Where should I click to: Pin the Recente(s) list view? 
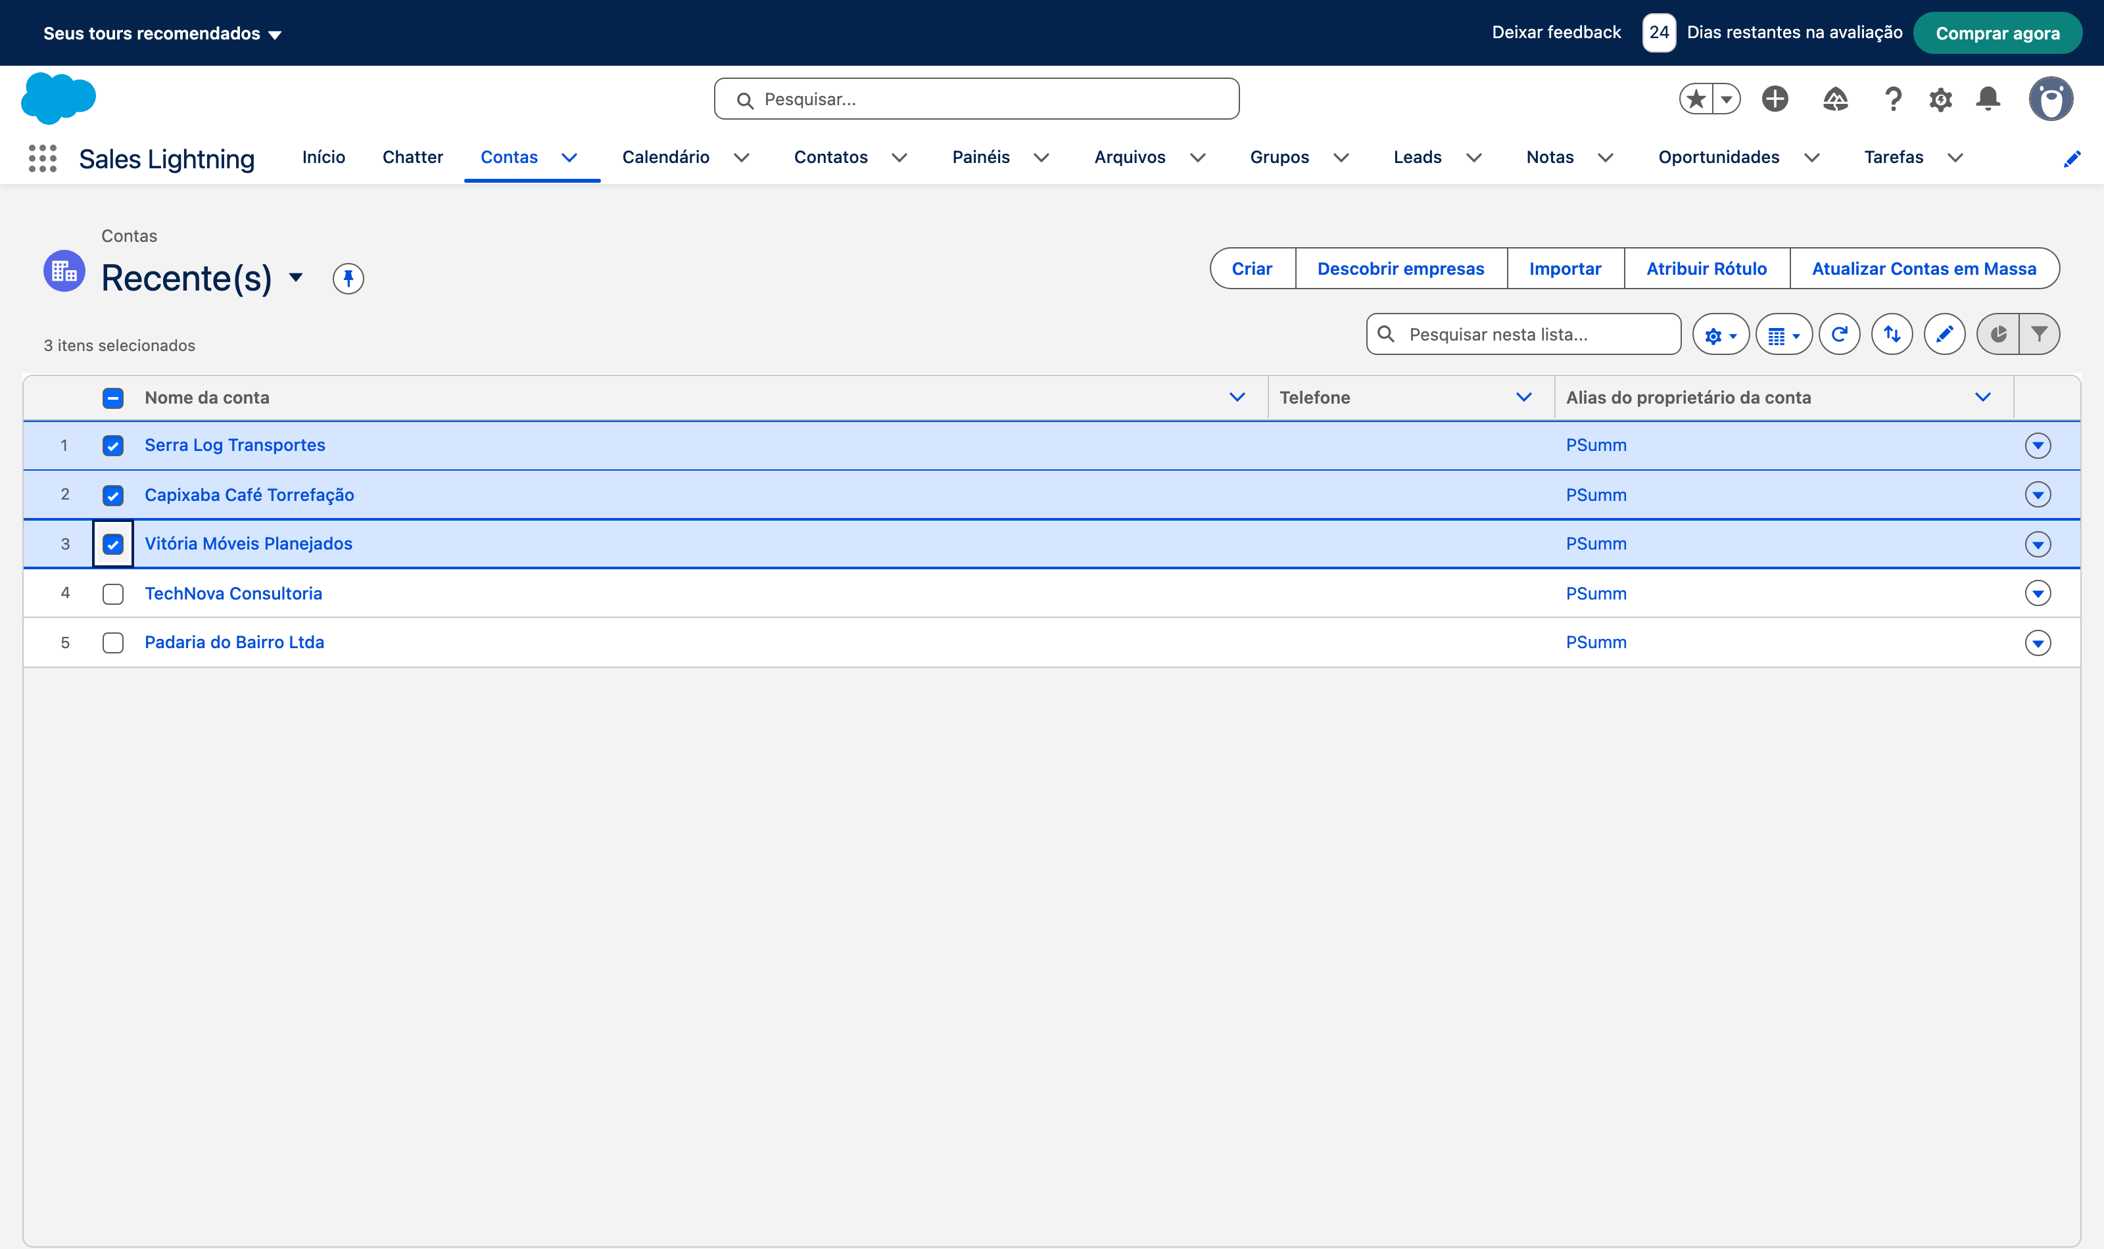(x=348, y=279)
